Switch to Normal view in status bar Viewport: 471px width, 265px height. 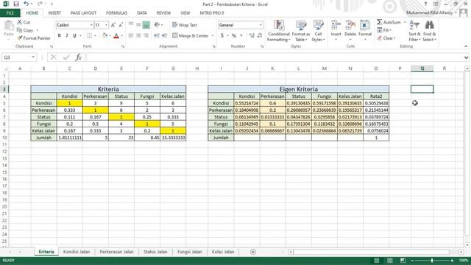[376, 260]
